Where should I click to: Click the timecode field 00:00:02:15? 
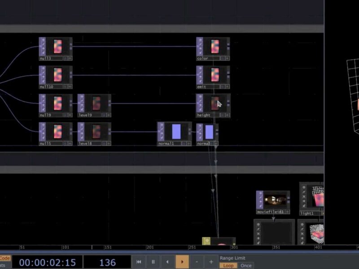click(48, 262)
